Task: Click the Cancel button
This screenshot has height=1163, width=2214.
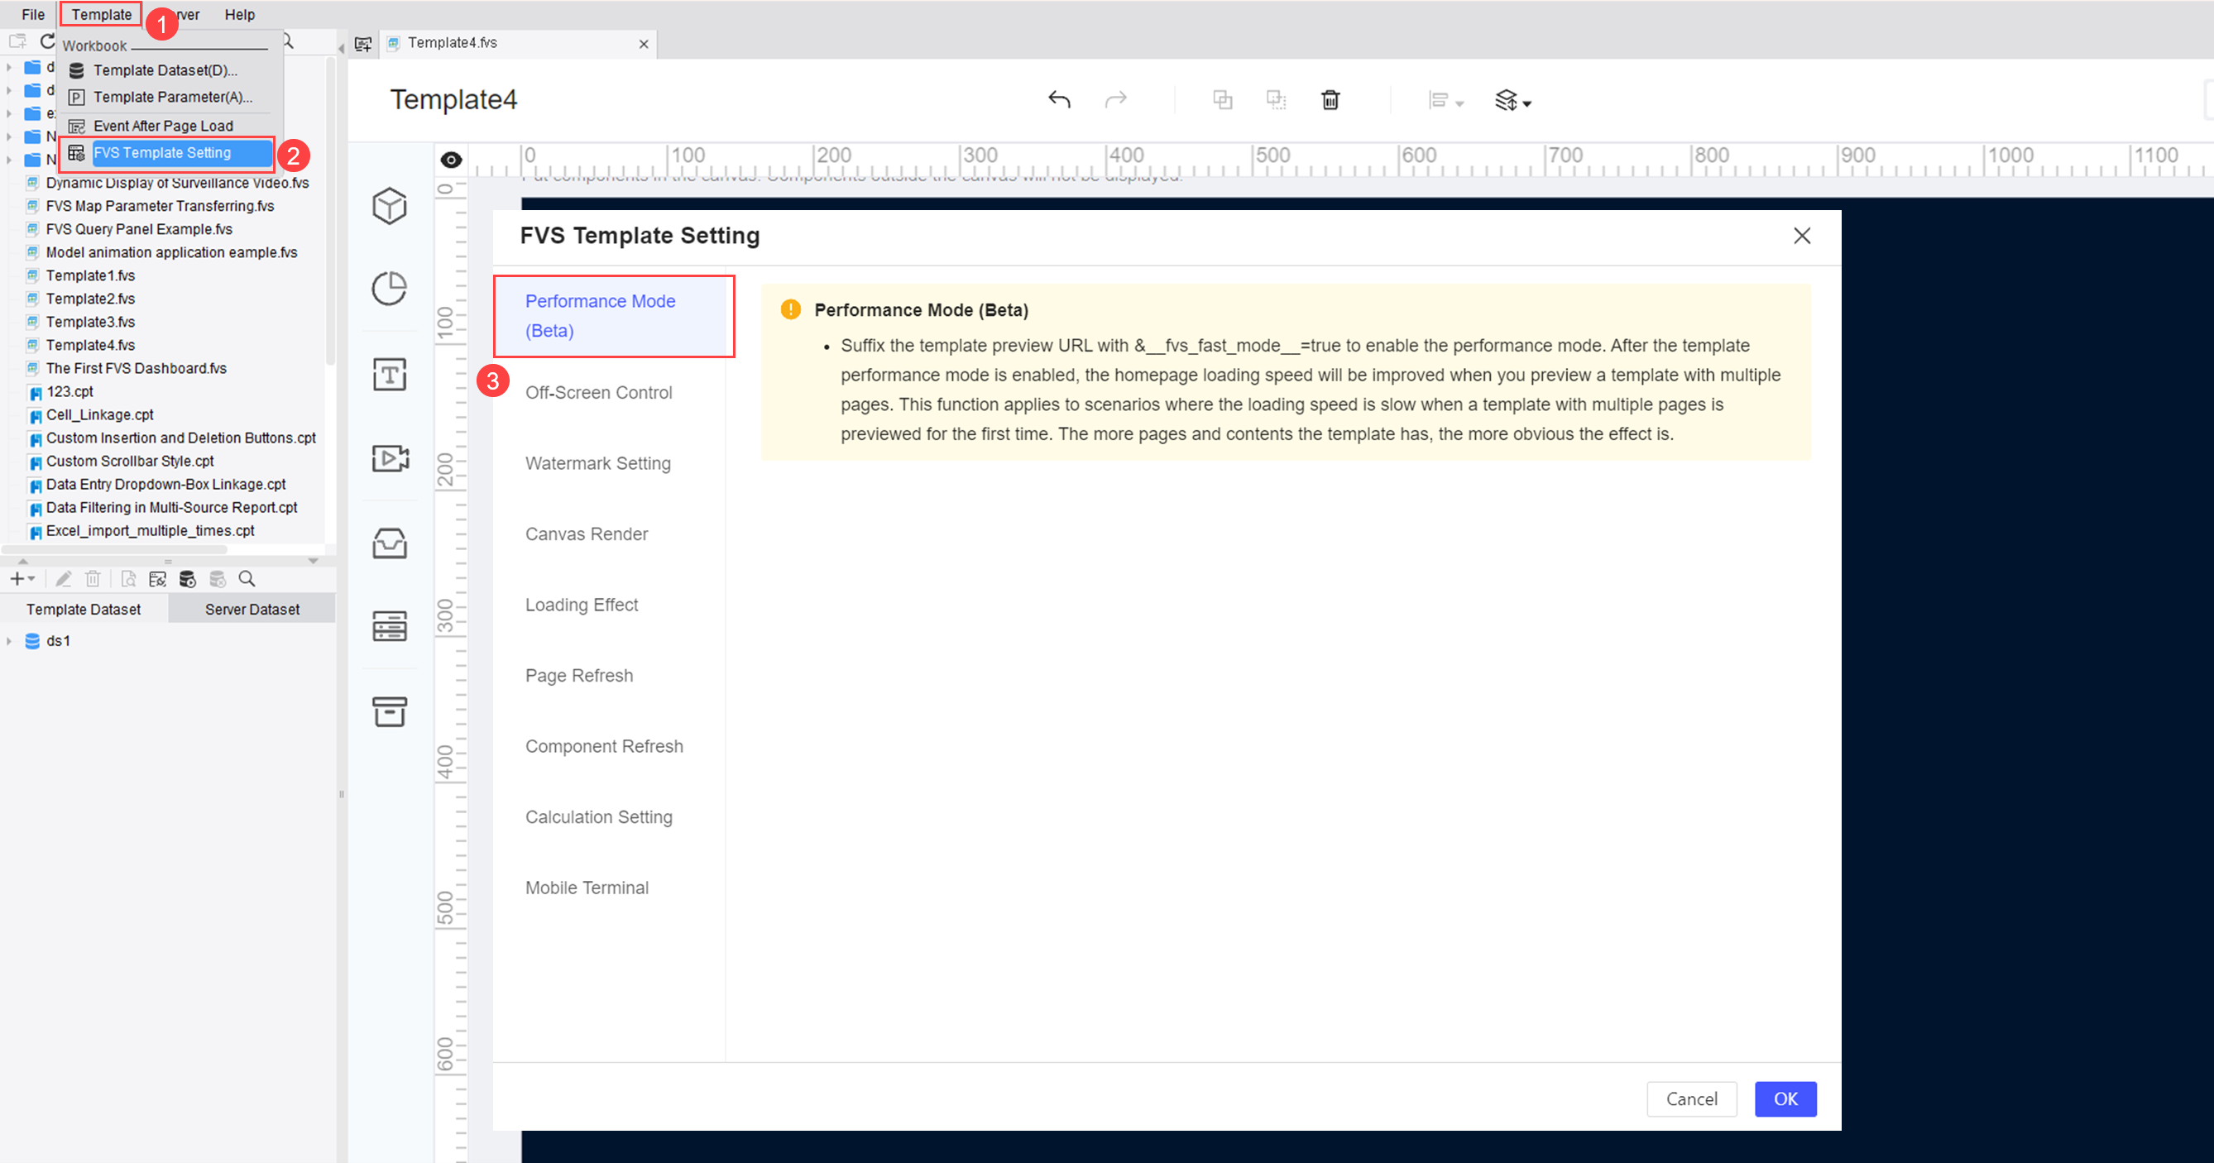Action: click(1690, 1098)
